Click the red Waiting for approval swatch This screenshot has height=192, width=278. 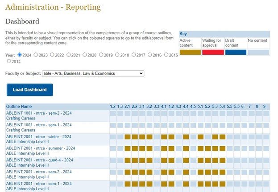pyautogui.click(x=212, y=52)
